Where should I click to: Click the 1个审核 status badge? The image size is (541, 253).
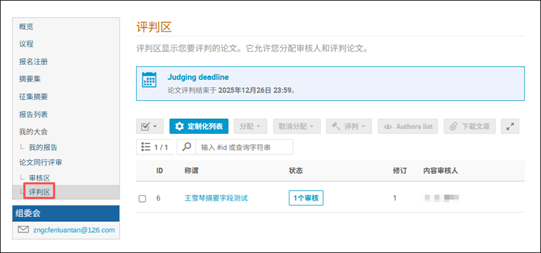[306, 198]
